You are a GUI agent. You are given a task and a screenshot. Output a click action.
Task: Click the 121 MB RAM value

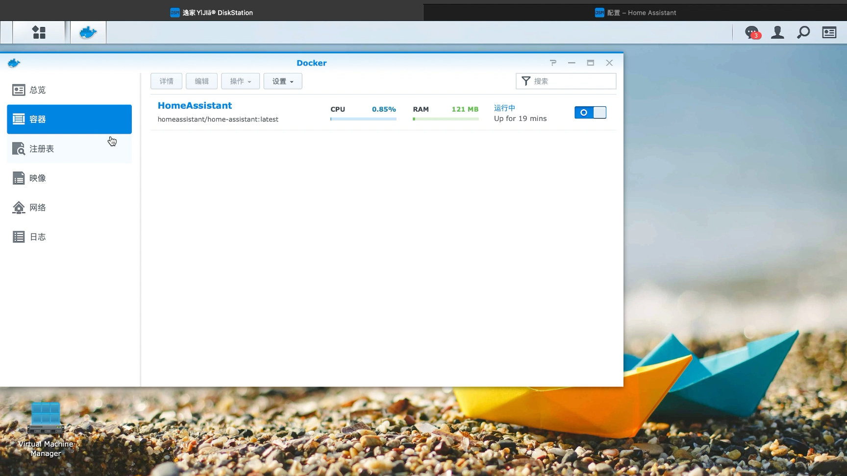(465, 109)
